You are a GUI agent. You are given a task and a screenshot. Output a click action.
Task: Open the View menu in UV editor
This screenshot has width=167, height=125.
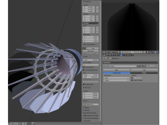coord(109,52)
